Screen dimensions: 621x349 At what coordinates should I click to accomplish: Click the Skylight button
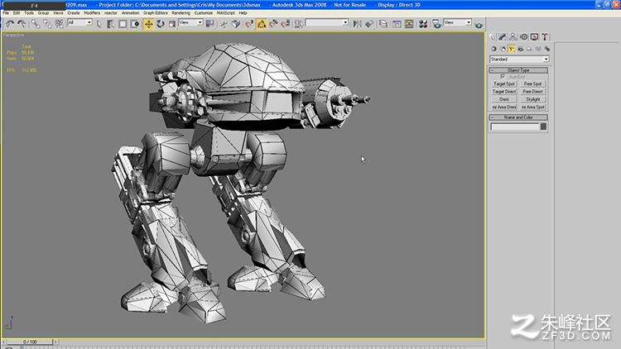(x=532, y=99)
